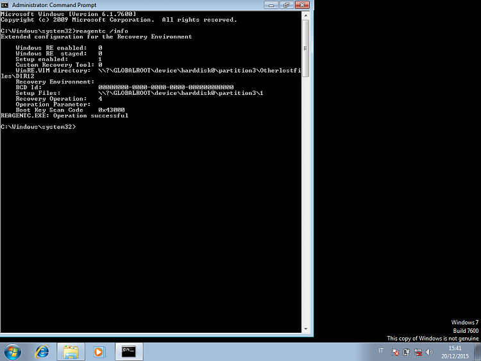Click 'Extended configuration for the Recovery Environment' line

pyautogui.click(x=96, y=37)
